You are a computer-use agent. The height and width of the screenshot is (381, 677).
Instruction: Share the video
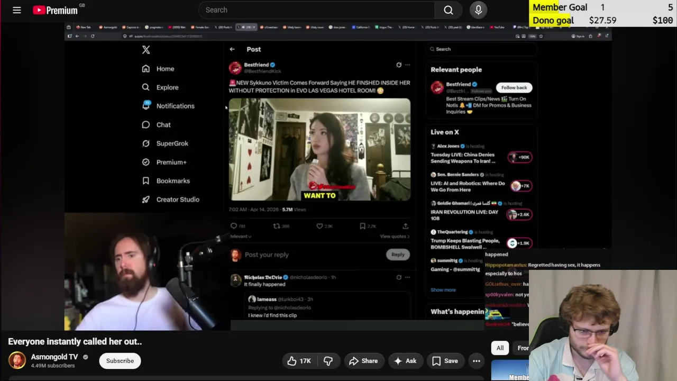(363, 361)
